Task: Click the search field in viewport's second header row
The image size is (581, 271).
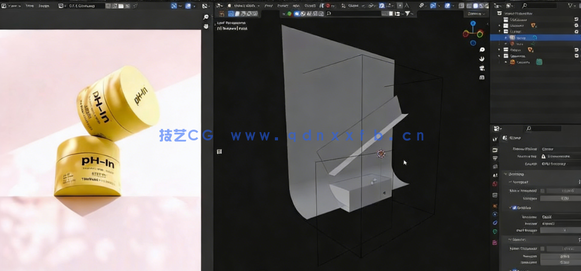Action: coord(354,13)
